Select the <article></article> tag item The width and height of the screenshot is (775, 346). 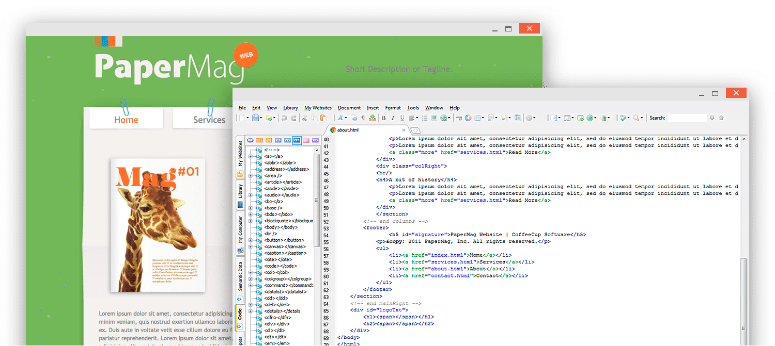(x=283, y=182)
